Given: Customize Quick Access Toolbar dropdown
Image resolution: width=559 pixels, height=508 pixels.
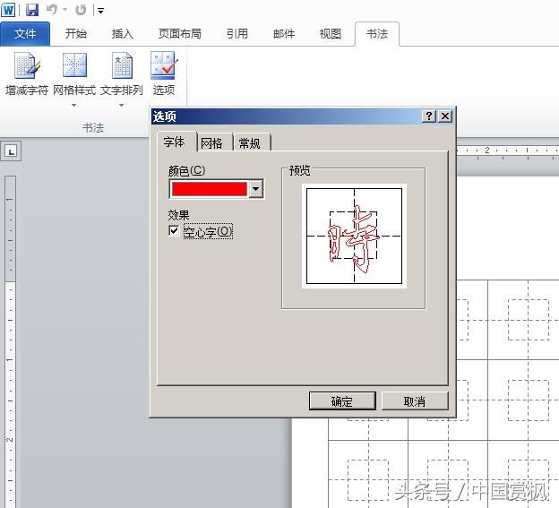Looking at the screenshot, I should [100, 11].
